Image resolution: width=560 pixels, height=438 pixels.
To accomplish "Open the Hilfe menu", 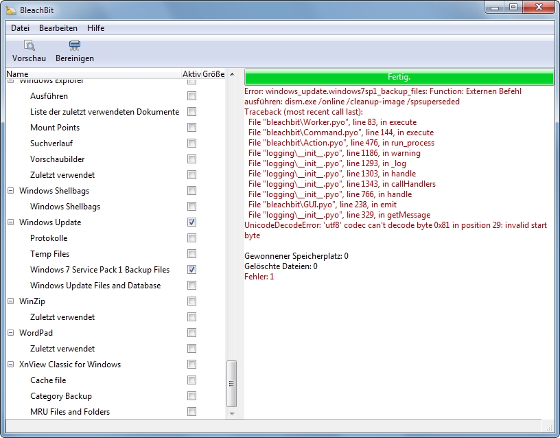I will 95,28.
